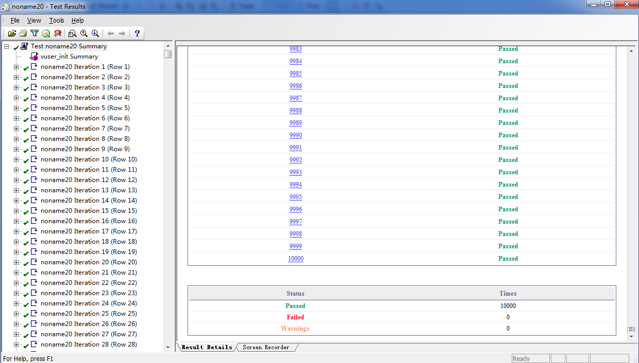Click the Iteration 1 (Row 1) step icon
Viewport: 639px width, 363px height.
[35, 67]
